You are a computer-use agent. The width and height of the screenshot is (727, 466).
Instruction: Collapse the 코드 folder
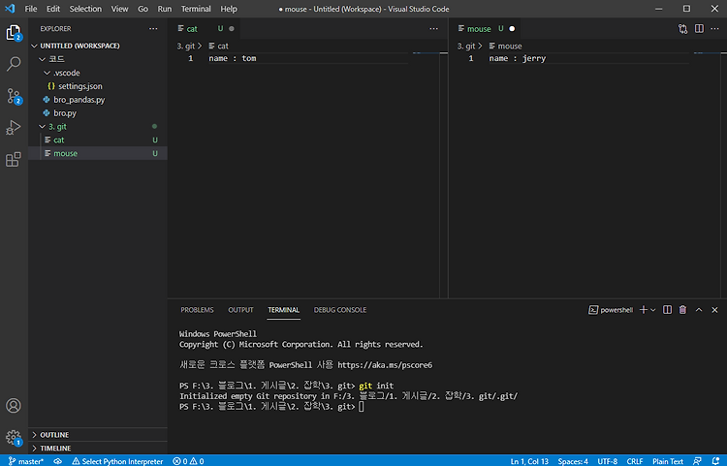pyautogui.click(x=43, y=59)
